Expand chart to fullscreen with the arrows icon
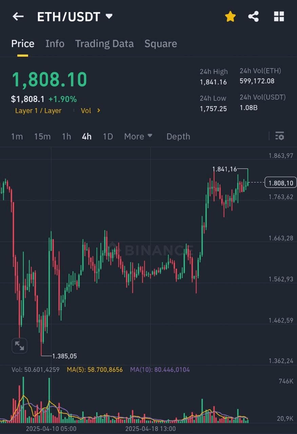Screen dimensions: 297x434 pos(19,345)
